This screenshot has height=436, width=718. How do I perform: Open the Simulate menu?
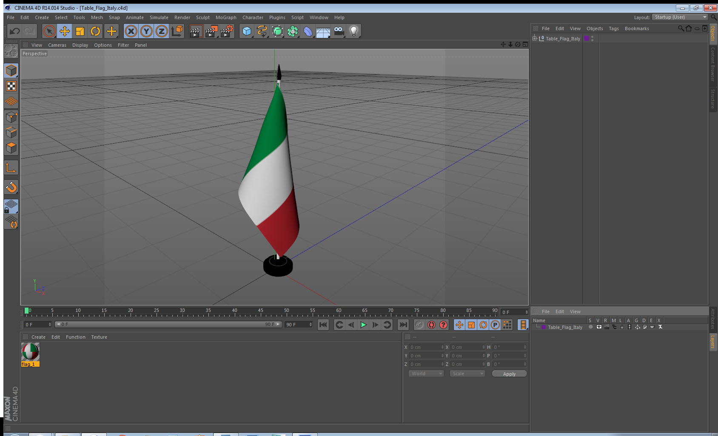(159, 17)
